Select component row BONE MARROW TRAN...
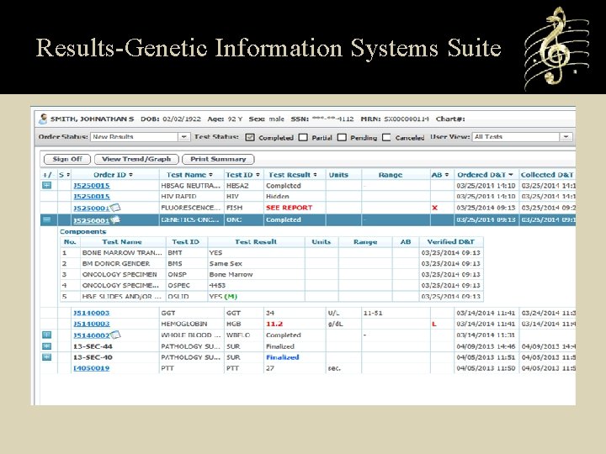 (x=272, y=253)
